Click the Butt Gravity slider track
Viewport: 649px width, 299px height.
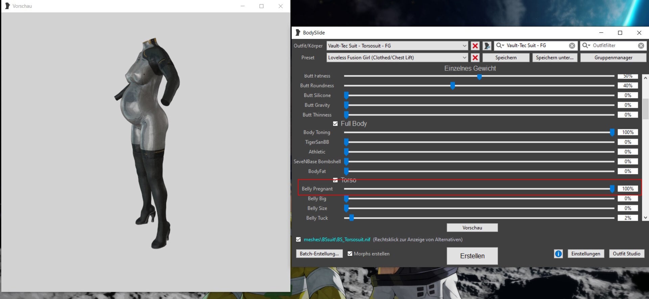[x=479, y=105]
